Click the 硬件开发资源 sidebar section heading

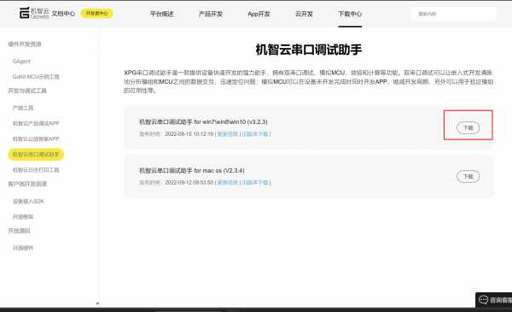25,44
